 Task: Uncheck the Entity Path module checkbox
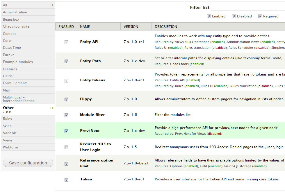coord(66,61)
